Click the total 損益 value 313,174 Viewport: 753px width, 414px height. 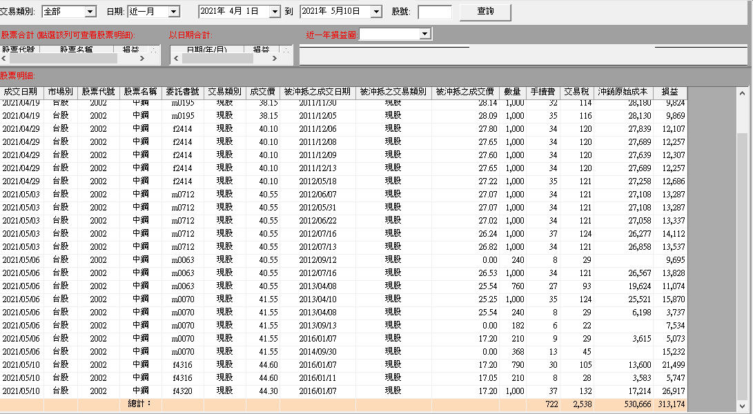pyautogui.click(x=672, y=404)
